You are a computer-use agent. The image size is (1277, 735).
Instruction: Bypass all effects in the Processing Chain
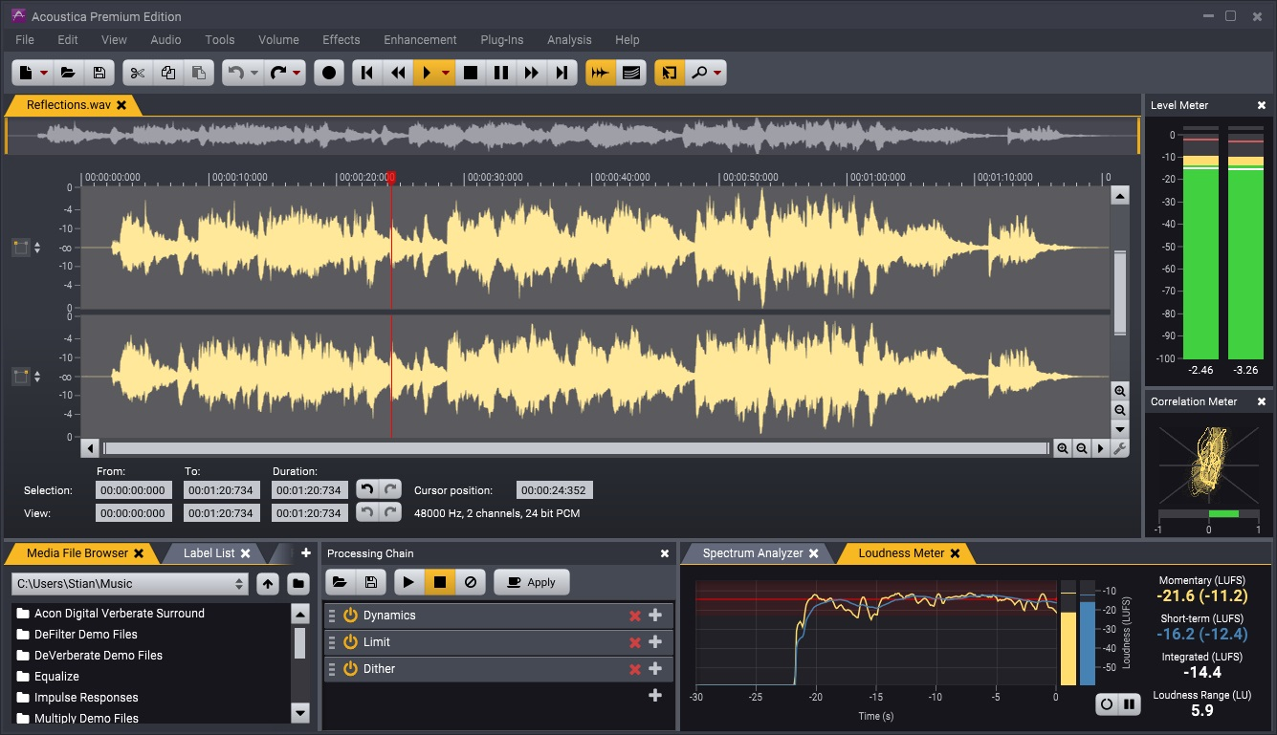tap(470, 582)
